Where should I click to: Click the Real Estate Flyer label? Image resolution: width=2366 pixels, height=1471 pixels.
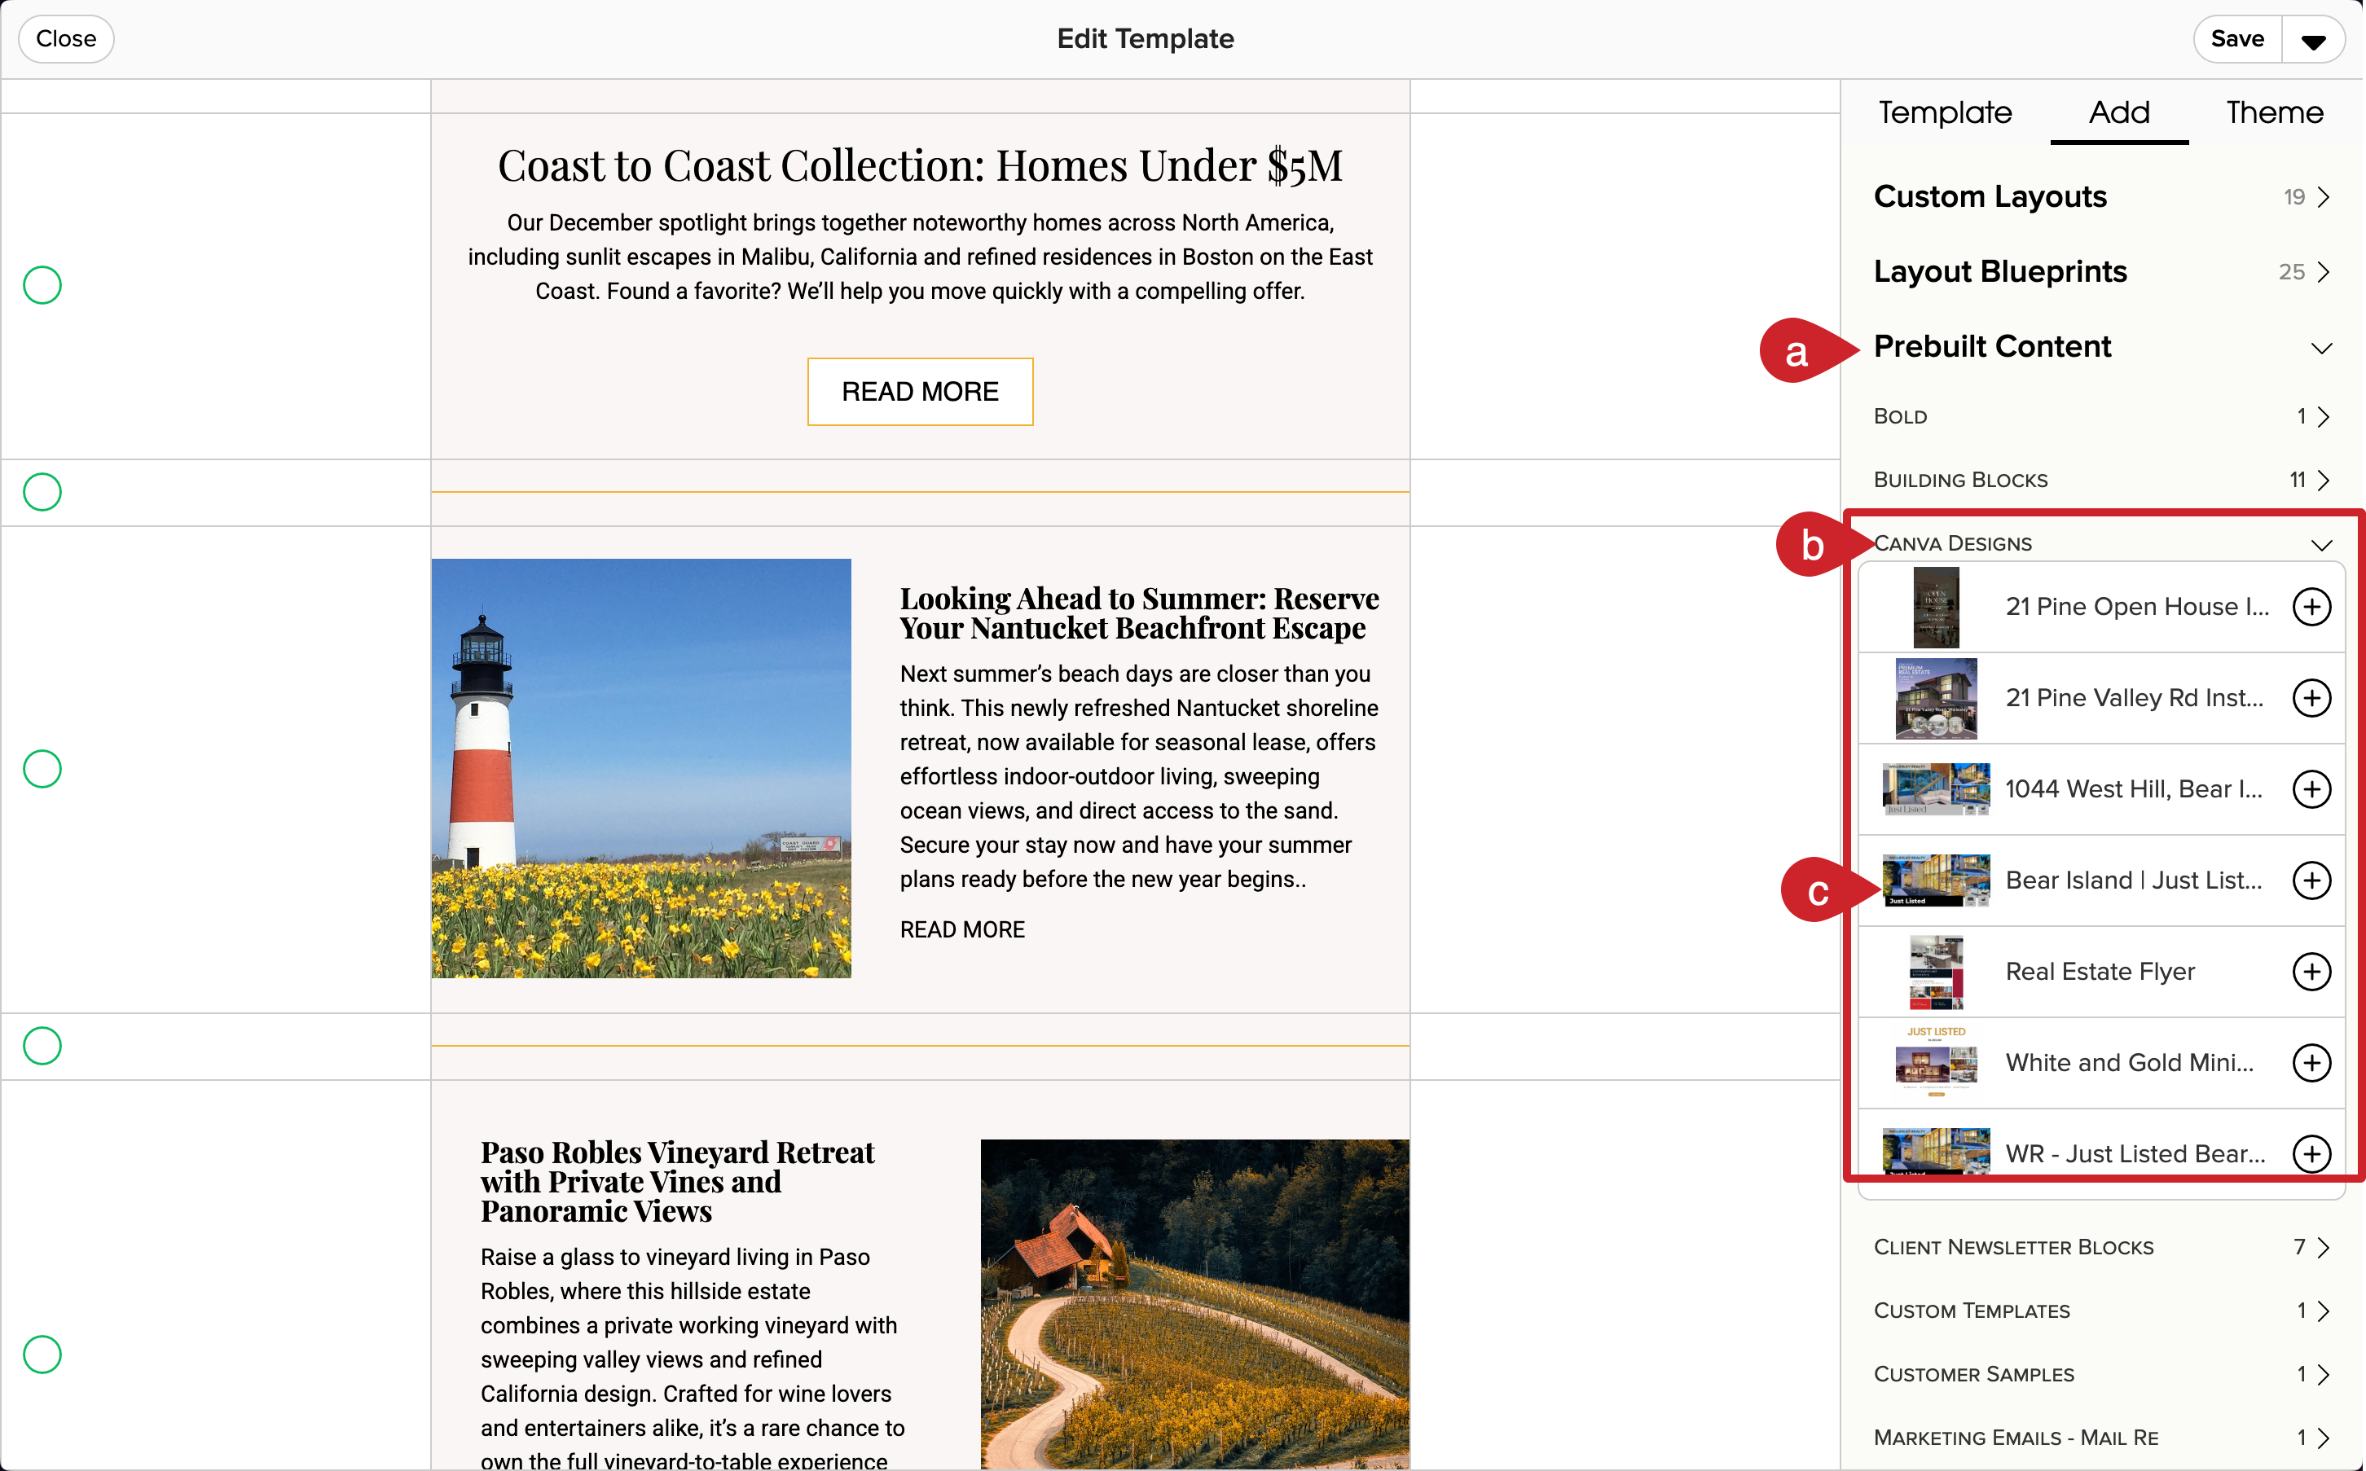tap(2100, 971)
